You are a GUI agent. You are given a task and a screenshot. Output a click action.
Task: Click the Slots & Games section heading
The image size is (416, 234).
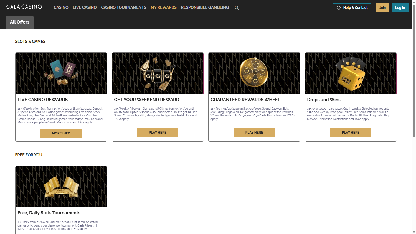[30, 42]
